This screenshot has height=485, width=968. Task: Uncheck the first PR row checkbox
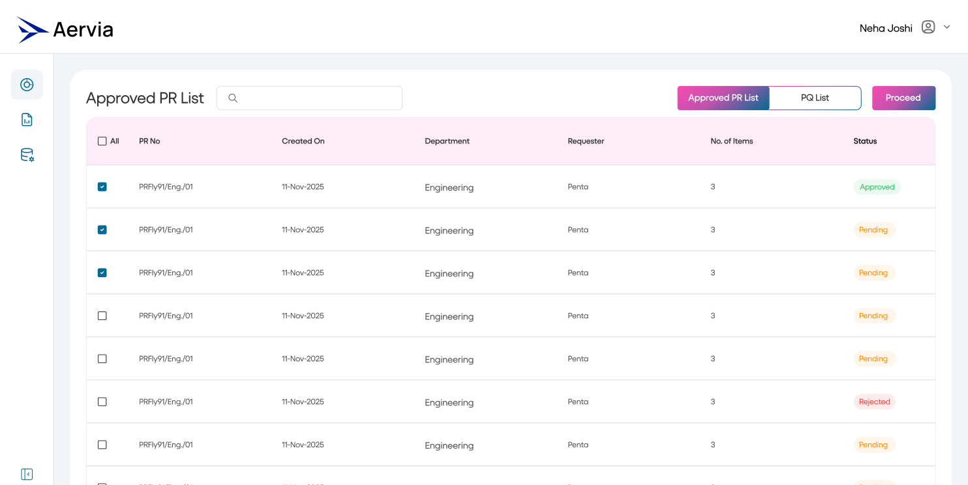102,186
